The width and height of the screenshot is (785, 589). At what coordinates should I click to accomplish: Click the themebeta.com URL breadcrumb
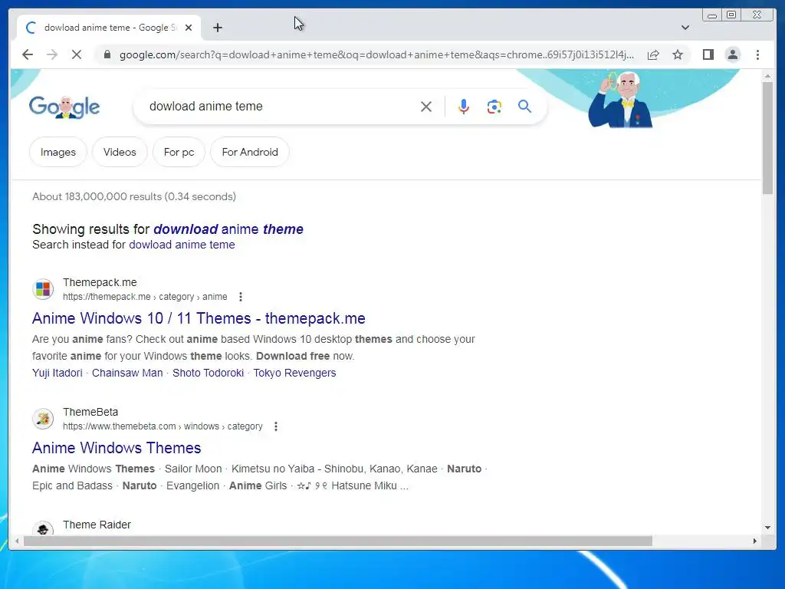[163, 426]
